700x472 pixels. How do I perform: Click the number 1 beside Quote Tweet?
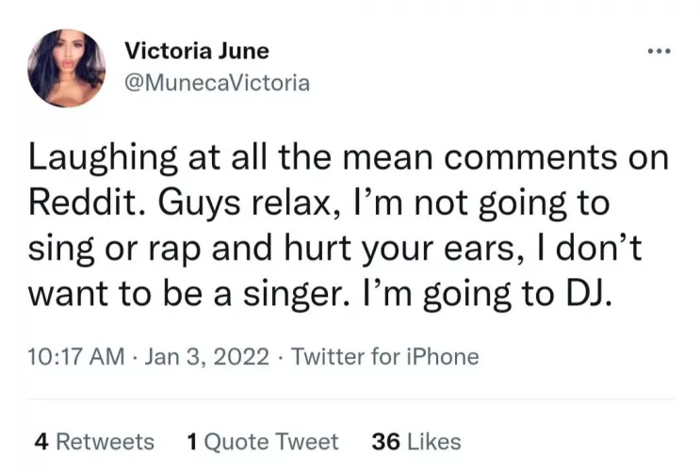(192, 441)
